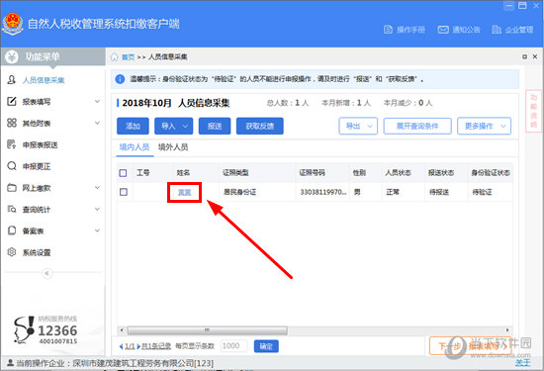Click the 居民身份证 cell
The height and width of the screenshot is (371, 544).
tap(239, 192)
